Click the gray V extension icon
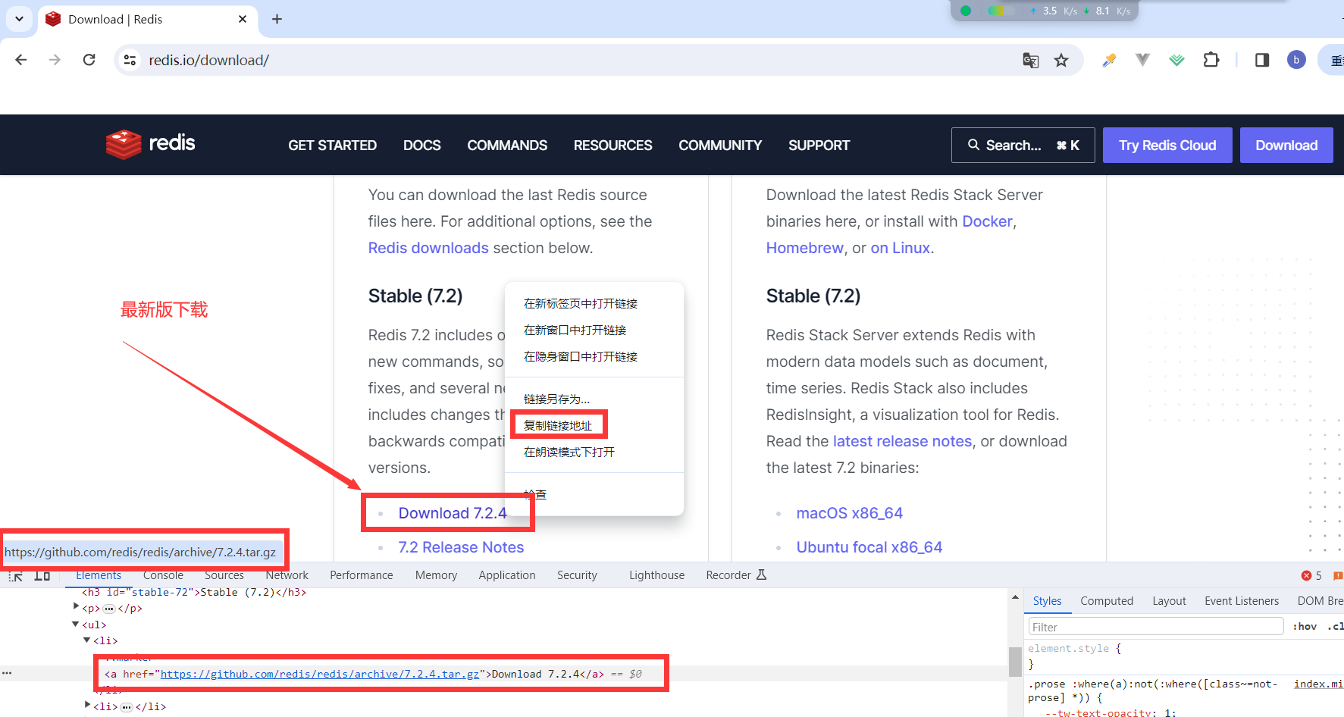Screen dimensions: 1344x717 click(x=1142, y=60)
